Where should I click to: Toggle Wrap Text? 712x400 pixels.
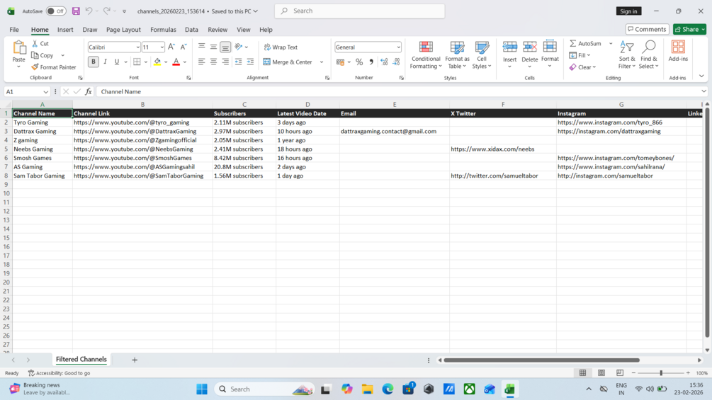click(x=281, y=47)
